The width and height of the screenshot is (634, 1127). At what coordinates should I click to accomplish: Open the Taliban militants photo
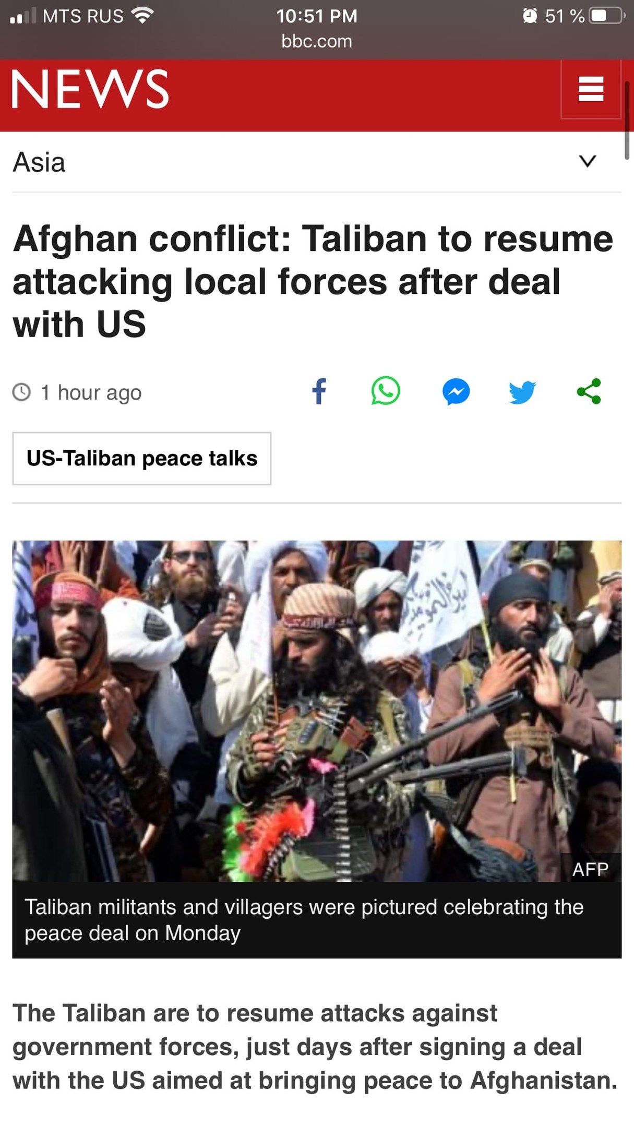317,711
